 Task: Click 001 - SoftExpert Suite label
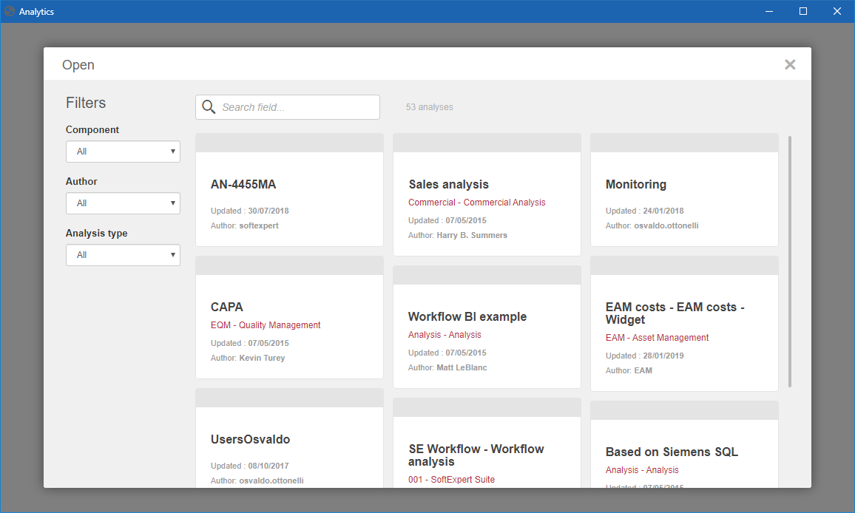click(451, 479)
